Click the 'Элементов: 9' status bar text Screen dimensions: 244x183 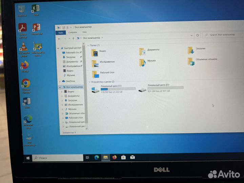click(69, 133)
